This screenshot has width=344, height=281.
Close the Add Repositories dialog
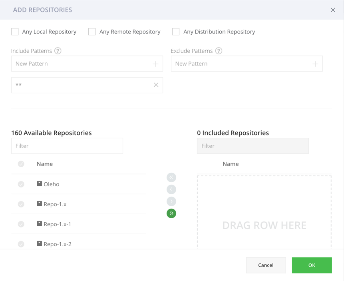tap(333, 10)
